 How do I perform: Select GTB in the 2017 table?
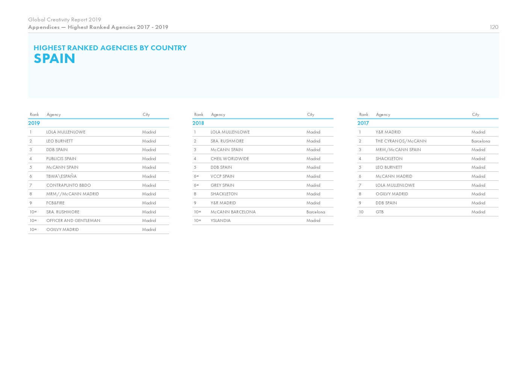pos(379,212)
